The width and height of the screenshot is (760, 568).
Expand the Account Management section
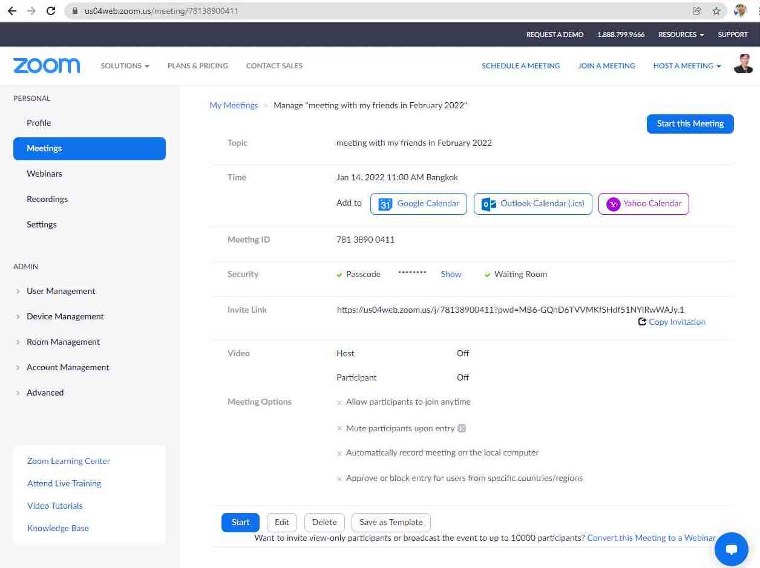(68, 367)
